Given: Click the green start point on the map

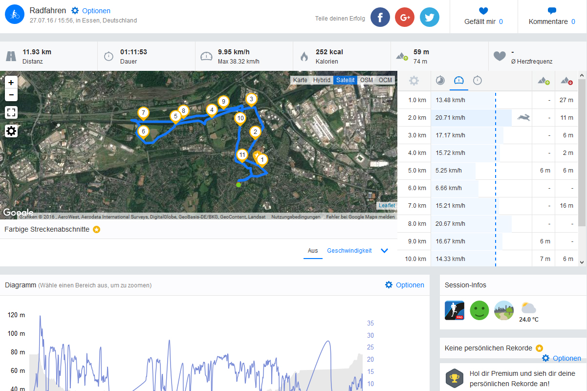Looking at the screenshot, I should pyautogui.click(x=239, y=184).
